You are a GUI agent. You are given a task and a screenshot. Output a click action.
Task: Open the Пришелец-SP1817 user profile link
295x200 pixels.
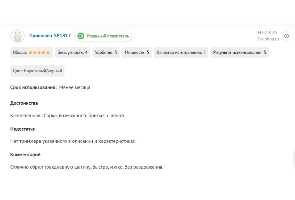[x=50, y=36]
